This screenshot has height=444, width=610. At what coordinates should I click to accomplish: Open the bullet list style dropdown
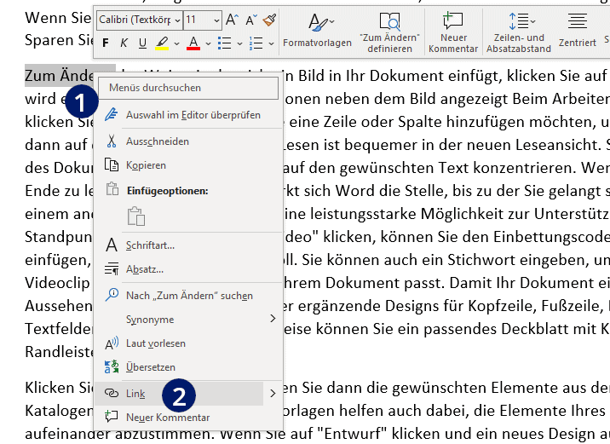click(239, 43)
